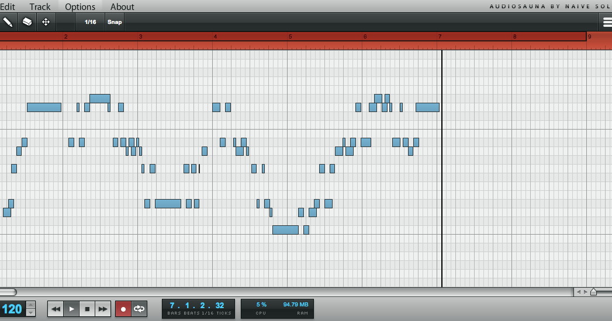612x321 pixels.
Task: Jump to bar 2 on the timeline ruler
Action: point(65,37)
